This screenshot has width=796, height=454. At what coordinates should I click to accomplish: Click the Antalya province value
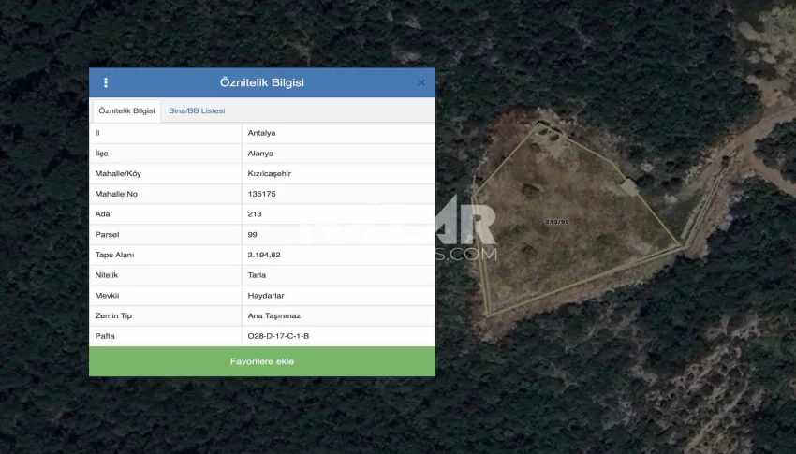point(261,133)
